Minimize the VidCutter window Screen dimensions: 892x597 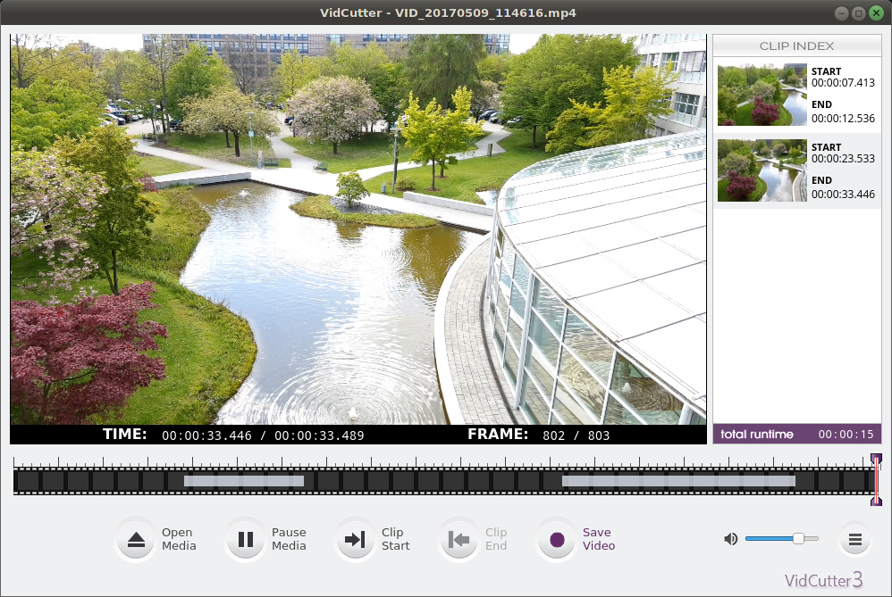pos(841,12)
